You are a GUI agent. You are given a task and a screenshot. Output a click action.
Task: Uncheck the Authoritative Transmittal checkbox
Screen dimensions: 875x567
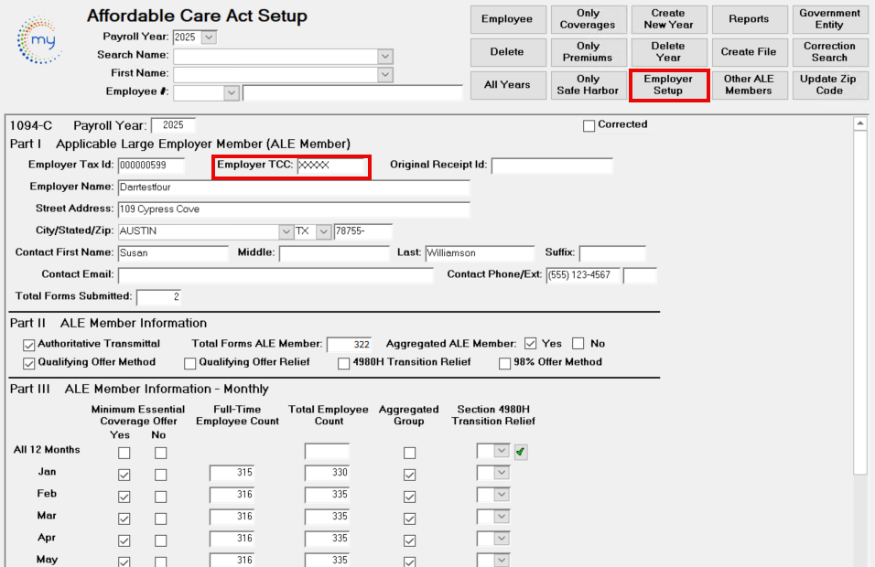click(x=28, y=344)
